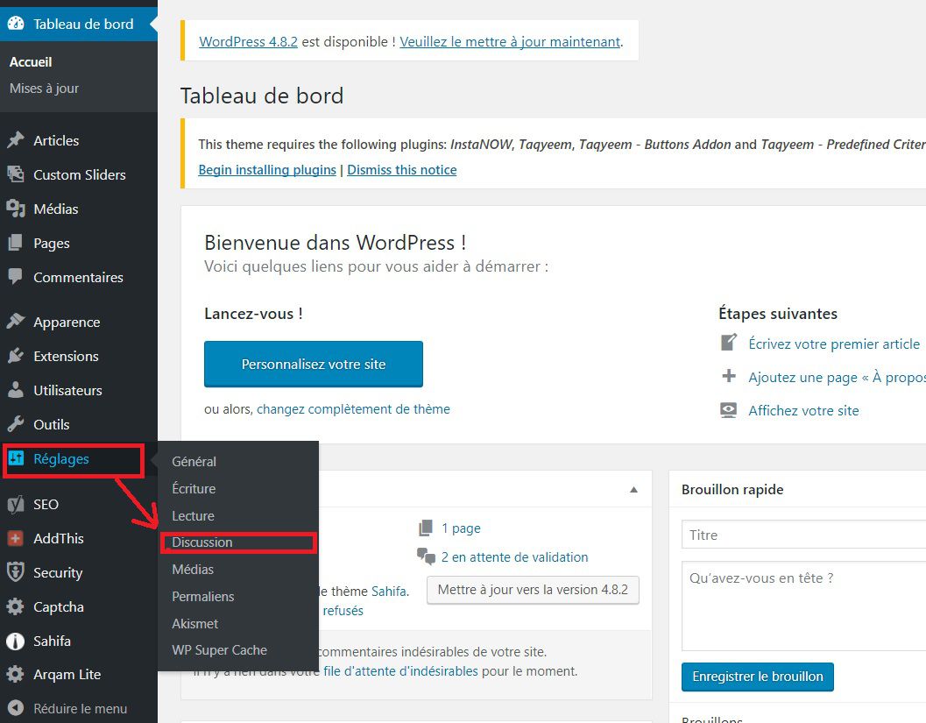Open Médias in the Réglages submenu
This screenshot has height=723, width=926.
pos(193,570)
